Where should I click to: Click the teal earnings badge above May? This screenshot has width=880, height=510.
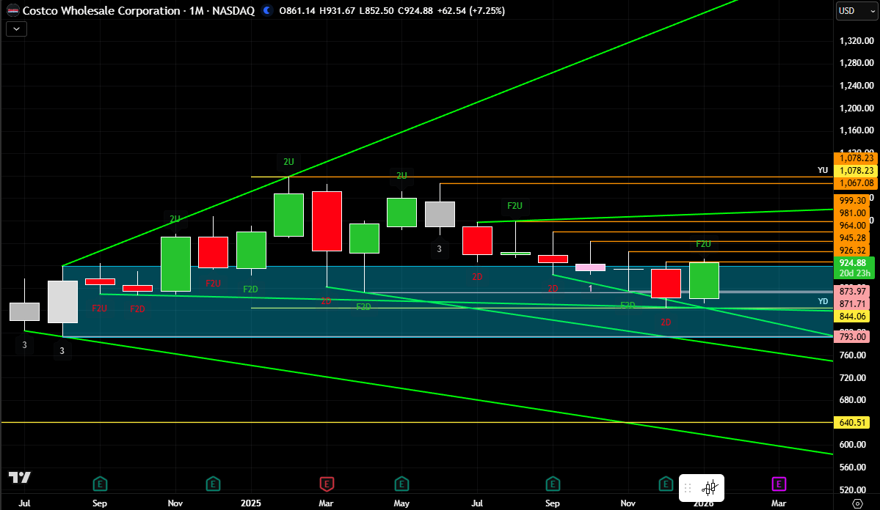pos(401,484)
